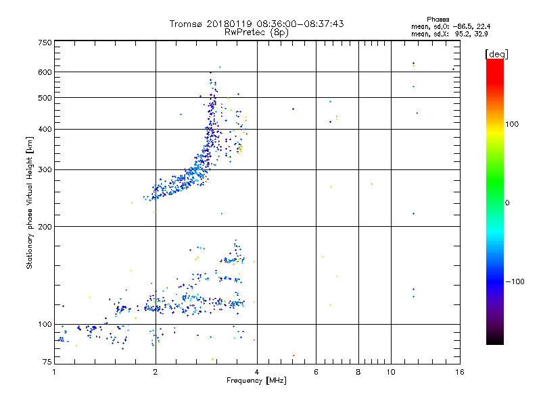Click the y-axis tick label '600'
541x405 pixels.
45,72
